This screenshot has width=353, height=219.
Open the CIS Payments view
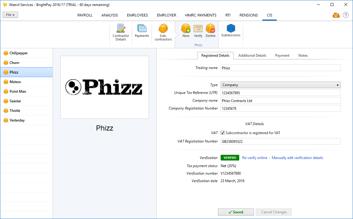pyautogui.click(x=142, y=31)
